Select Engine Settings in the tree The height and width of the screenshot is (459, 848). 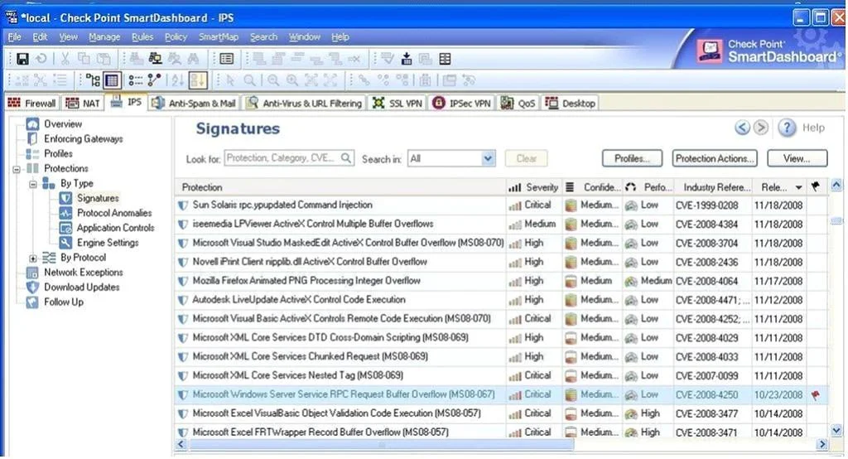tap(108, 243)
